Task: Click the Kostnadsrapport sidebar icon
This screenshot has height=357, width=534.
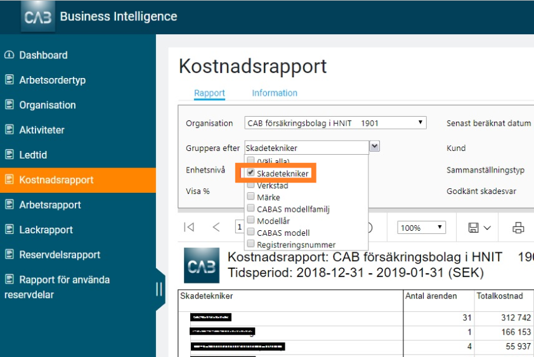Action: (x=10, y=179)
